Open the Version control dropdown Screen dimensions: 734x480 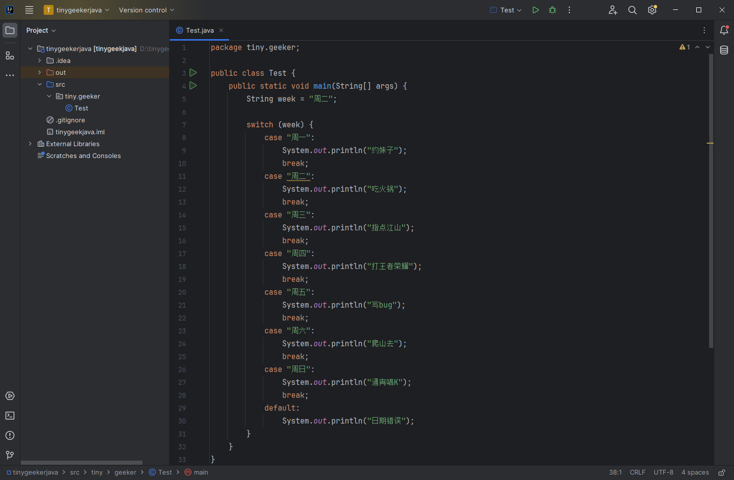(146, 10)
